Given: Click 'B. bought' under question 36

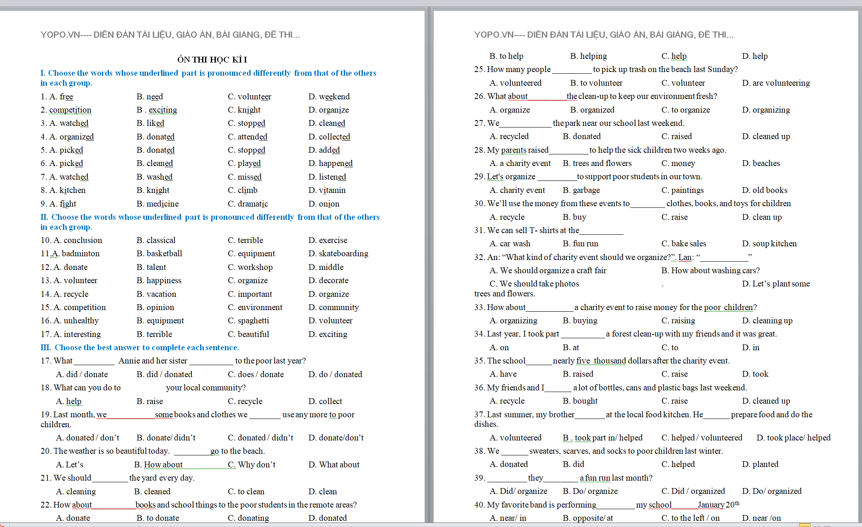Looking at the screenshot, I should tap(580, 401).
